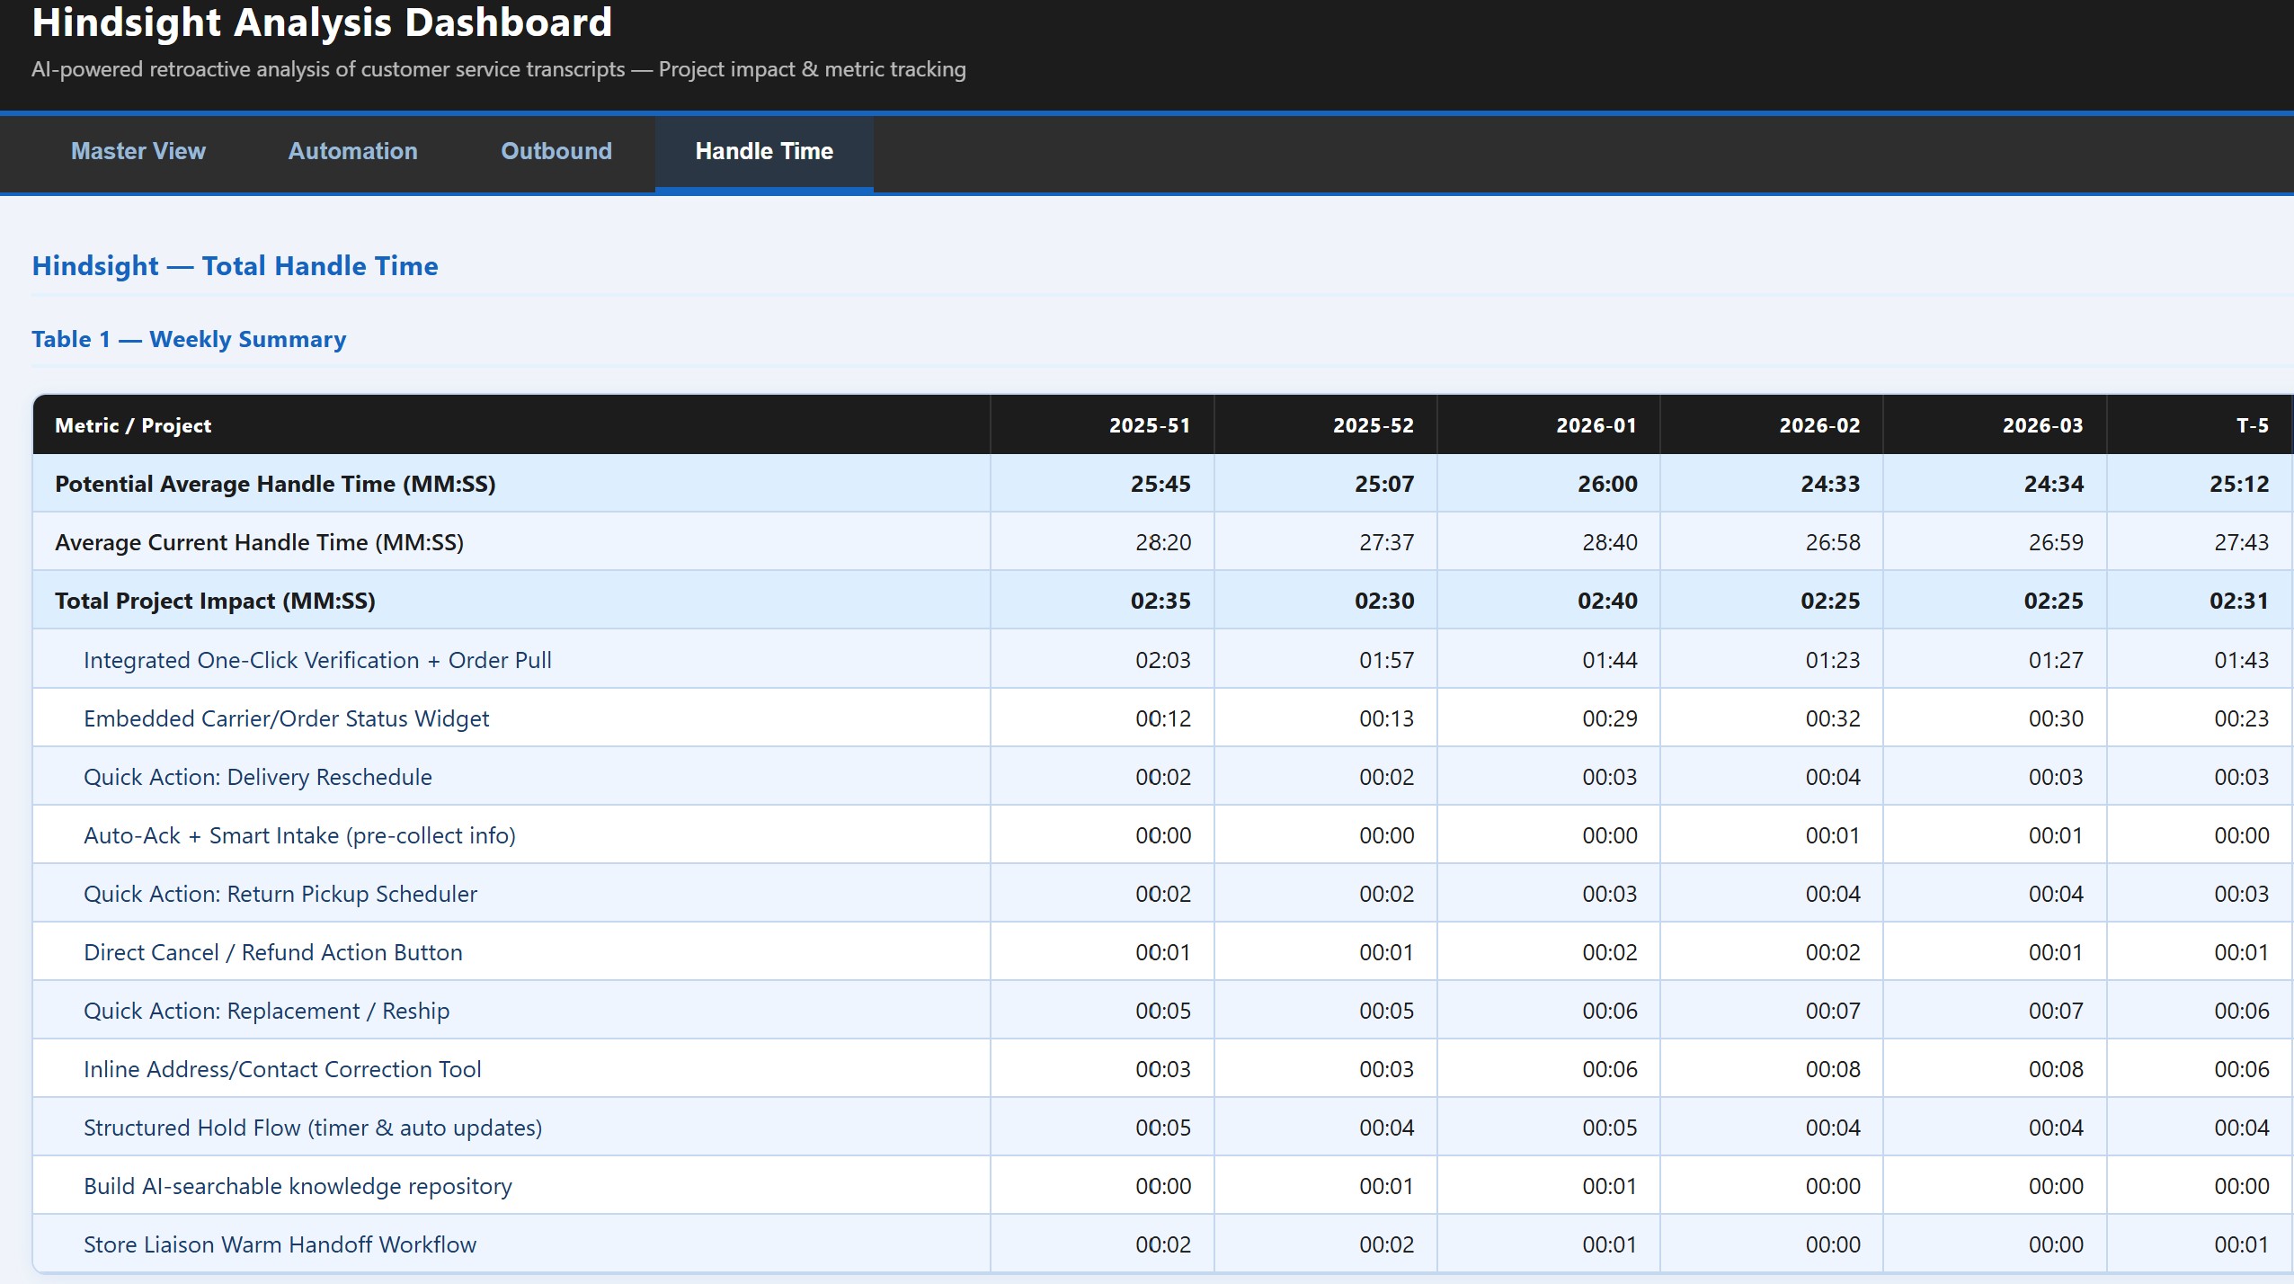This screenshot has width=2294, height=1284.
Task: Select Store Liaison Warm Handoff Workflow row
Action: [x=280, y=1244]
